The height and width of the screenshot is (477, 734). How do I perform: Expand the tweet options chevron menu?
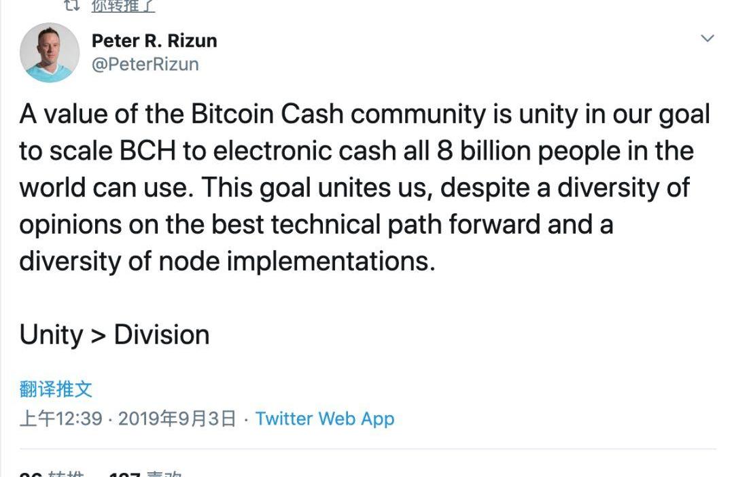point(707,39)
